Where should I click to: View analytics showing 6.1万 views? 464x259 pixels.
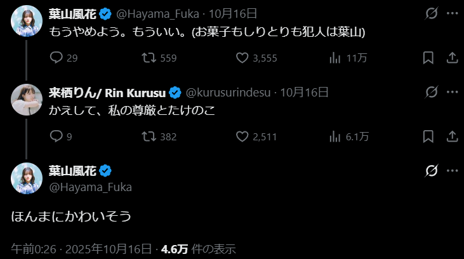click(x=336, y=136)
